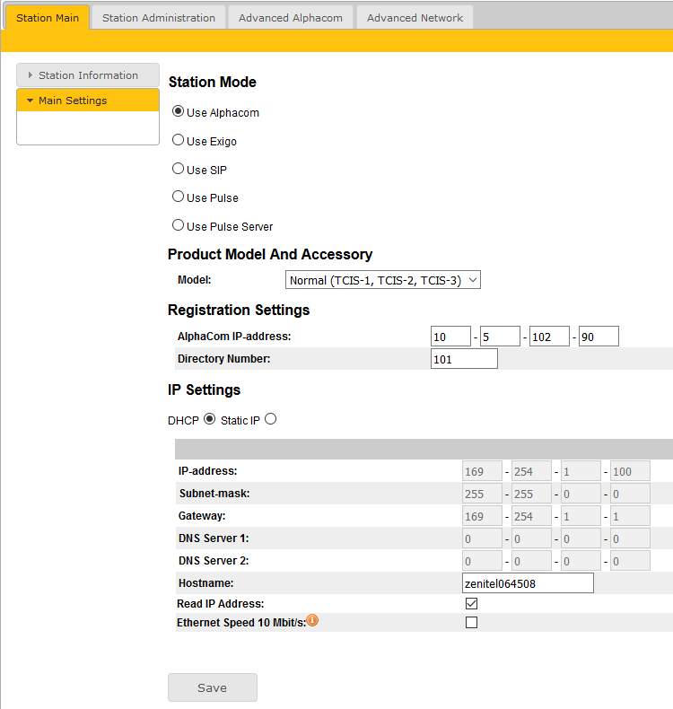
Task: Click first octet of AlphaCom IP-address
Action: pyautogui.click(x=450, y=337)
